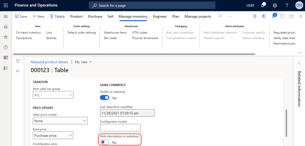Click the Finance and Operations title
The height and width of the screenshot is (146, 305).
36,5
